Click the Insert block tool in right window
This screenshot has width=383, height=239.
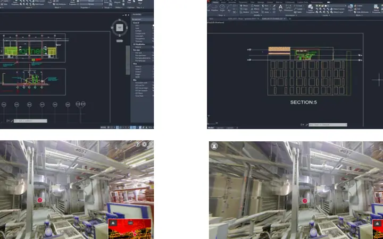click(x=350, y=8)
